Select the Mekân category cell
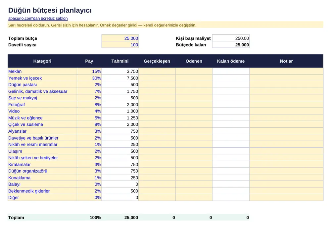This screenshot has height=228, width=331. (42, 71)
